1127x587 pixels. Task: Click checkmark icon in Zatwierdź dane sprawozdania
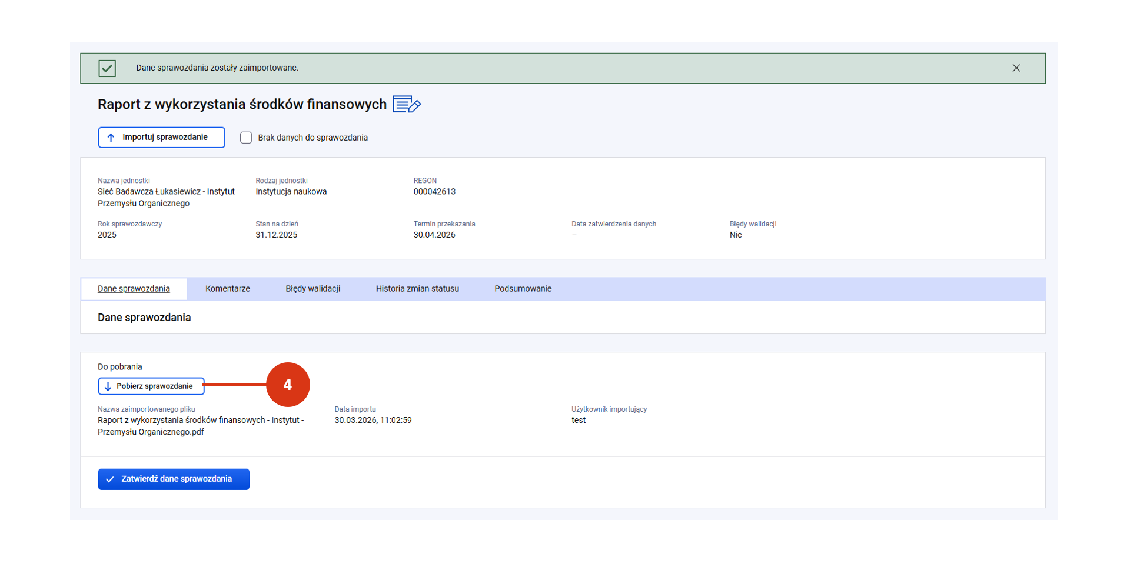[110, 479]
